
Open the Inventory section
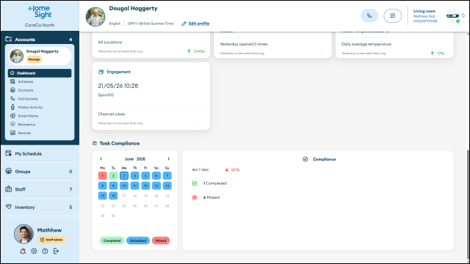40,207
